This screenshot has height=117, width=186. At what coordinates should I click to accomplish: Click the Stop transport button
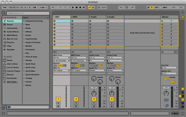tap(77, 8)
